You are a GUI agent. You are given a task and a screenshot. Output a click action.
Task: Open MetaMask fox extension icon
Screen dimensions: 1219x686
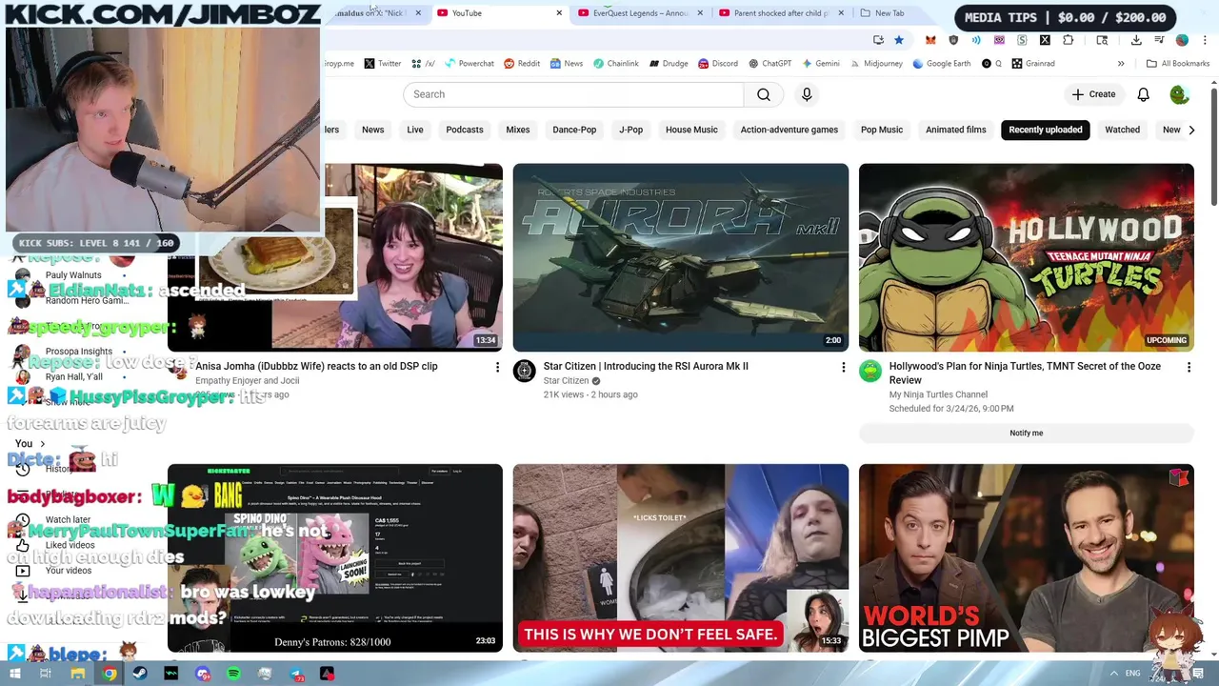click(x=930, y=40)
